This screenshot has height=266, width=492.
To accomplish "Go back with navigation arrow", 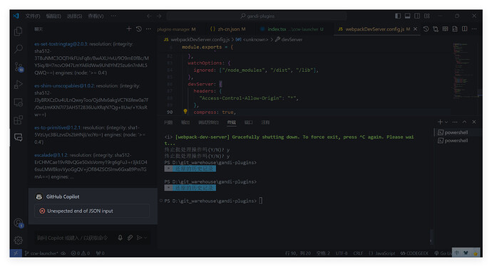I will 149,16.
